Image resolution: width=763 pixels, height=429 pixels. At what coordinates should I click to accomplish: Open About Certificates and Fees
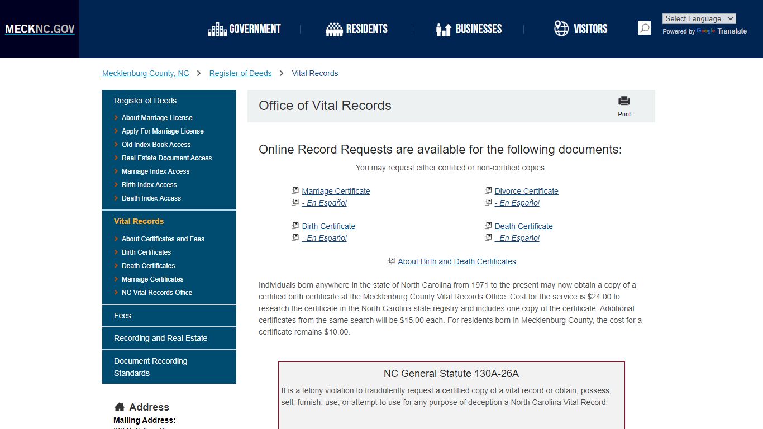pos(163,239)
